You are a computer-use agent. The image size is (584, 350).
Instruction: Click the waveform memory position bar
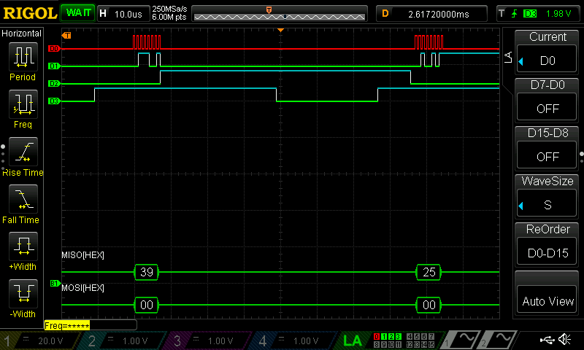coord(281,13)
